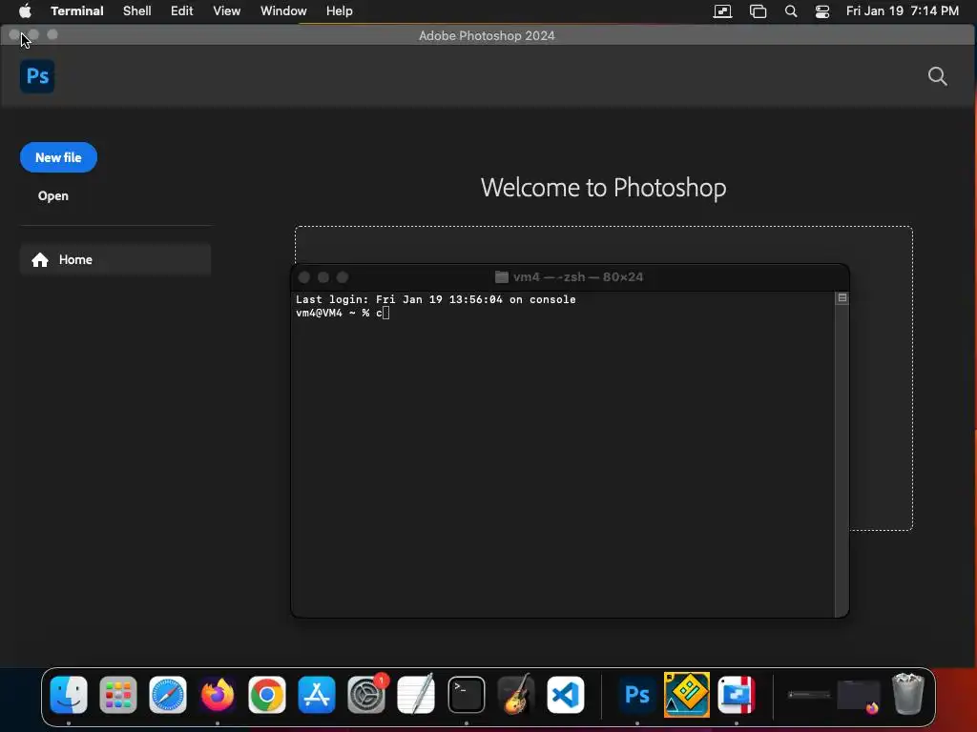Launch Visual Studio Code from the Dock
977x732 pixels.
pos(566,695)
